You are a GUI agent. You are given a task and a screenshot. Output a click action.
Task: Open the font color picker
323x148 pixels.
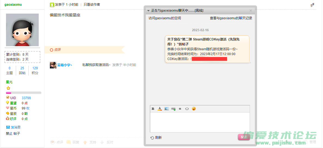(160, 109)
